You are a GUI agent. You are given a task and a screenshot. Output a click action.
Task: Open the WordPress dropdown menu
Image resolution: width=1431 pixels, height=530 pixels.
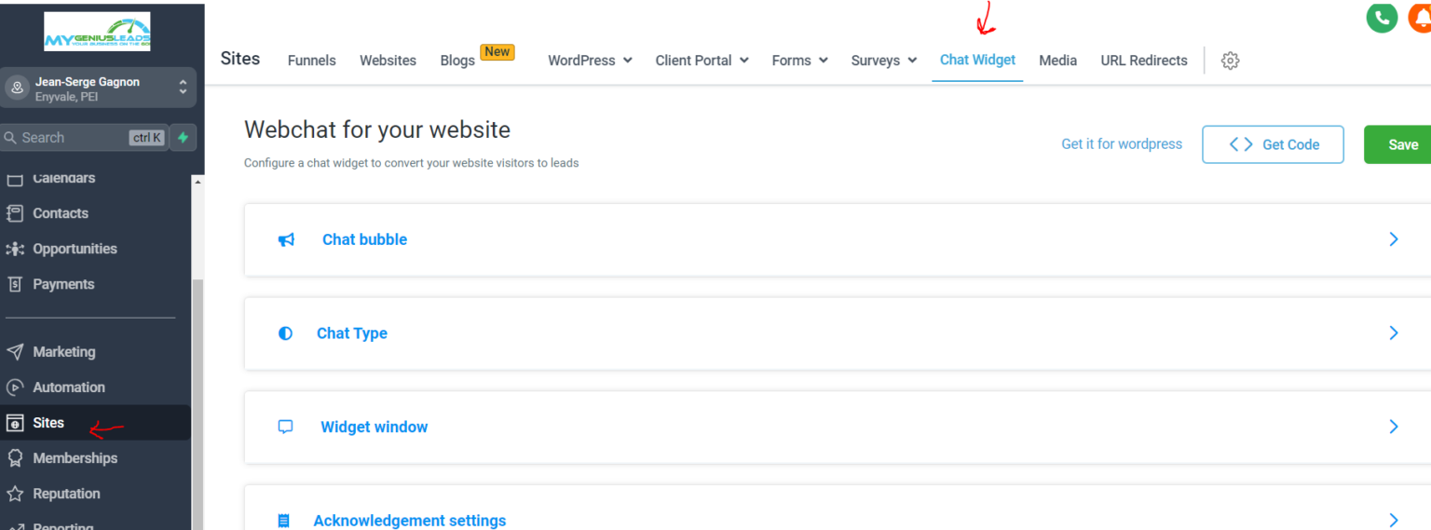[590, 61]
